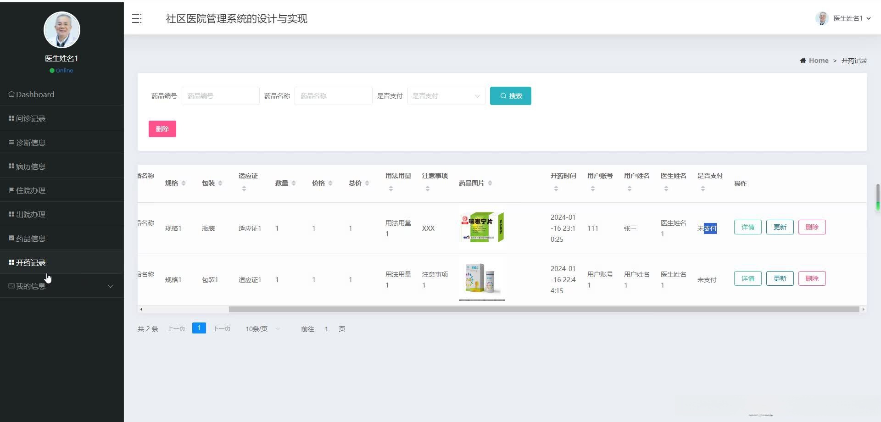Open 药品信息 via its image icon
The image size is (881, 422).
click(x=11, y=238)
